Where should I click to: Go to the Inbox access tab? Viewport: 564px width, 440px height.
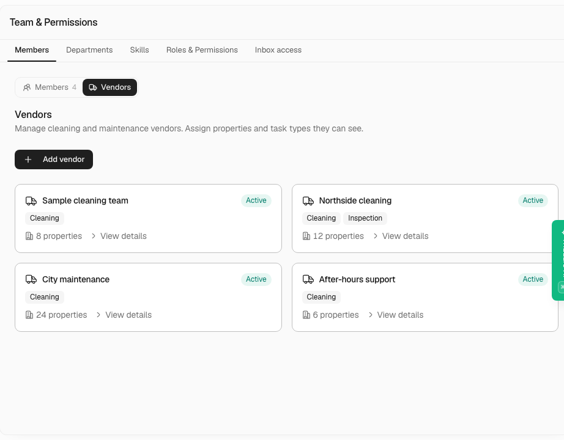[278, 50]
